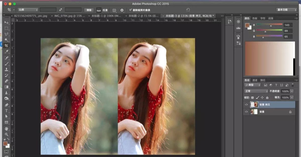Switch layer filtering on or off

point(293,85)
